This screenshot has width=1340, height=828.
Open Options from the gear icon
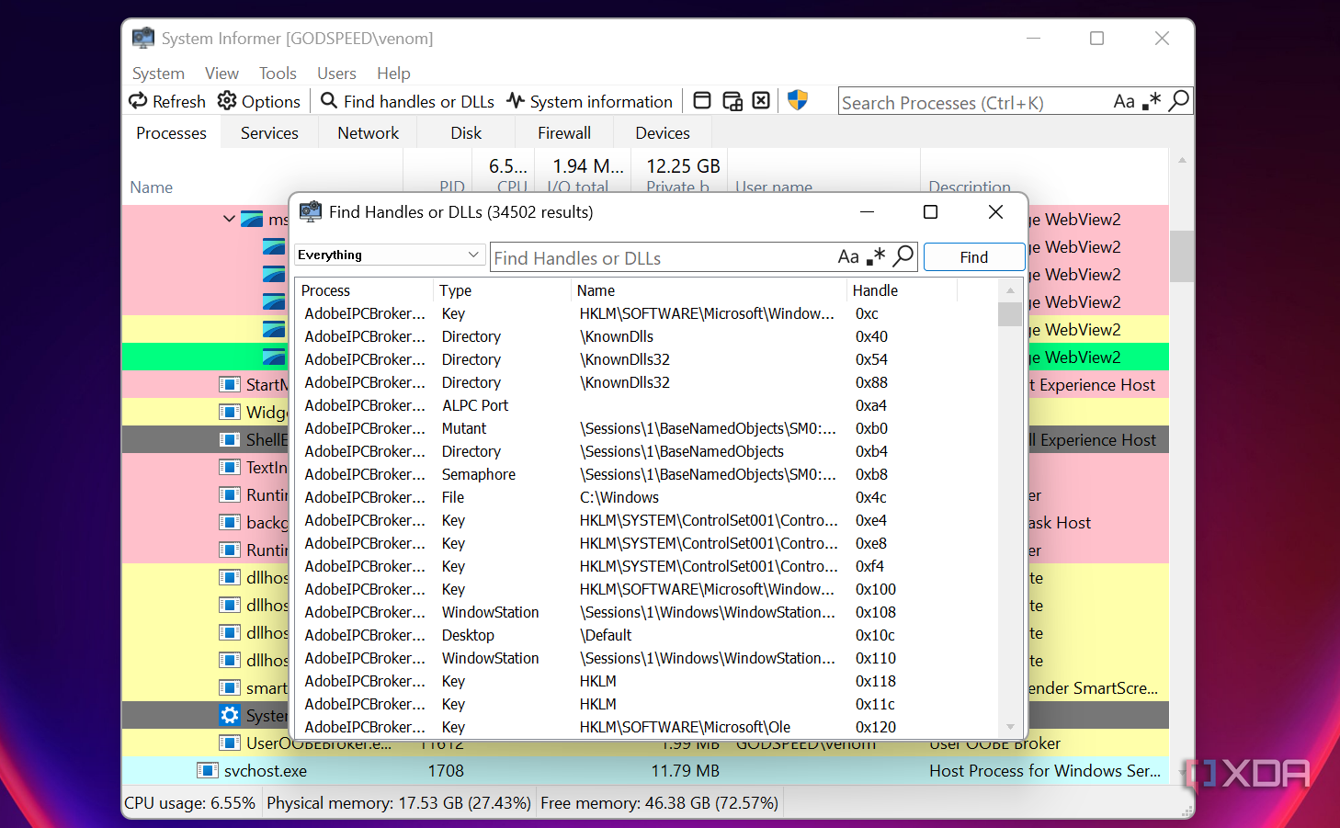click(x=227, y=101)
